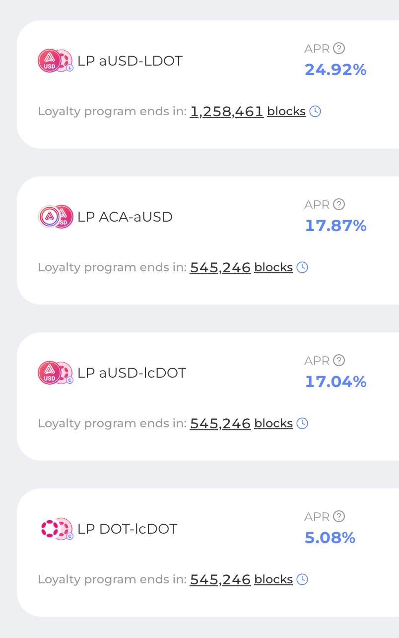Open the LP DOT-lcDOT pool title
399x638 pixels.
pos(127,529)
